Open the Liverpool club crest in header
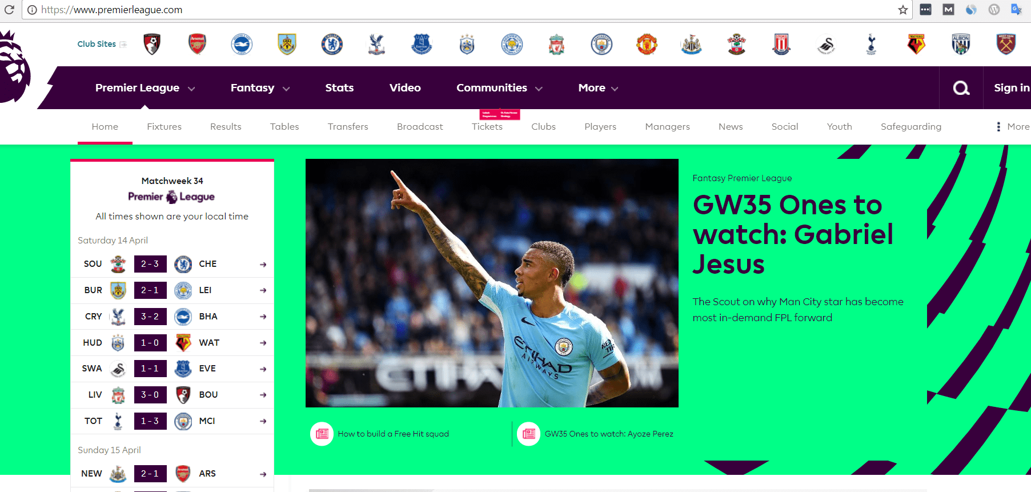 coord(556,44)
